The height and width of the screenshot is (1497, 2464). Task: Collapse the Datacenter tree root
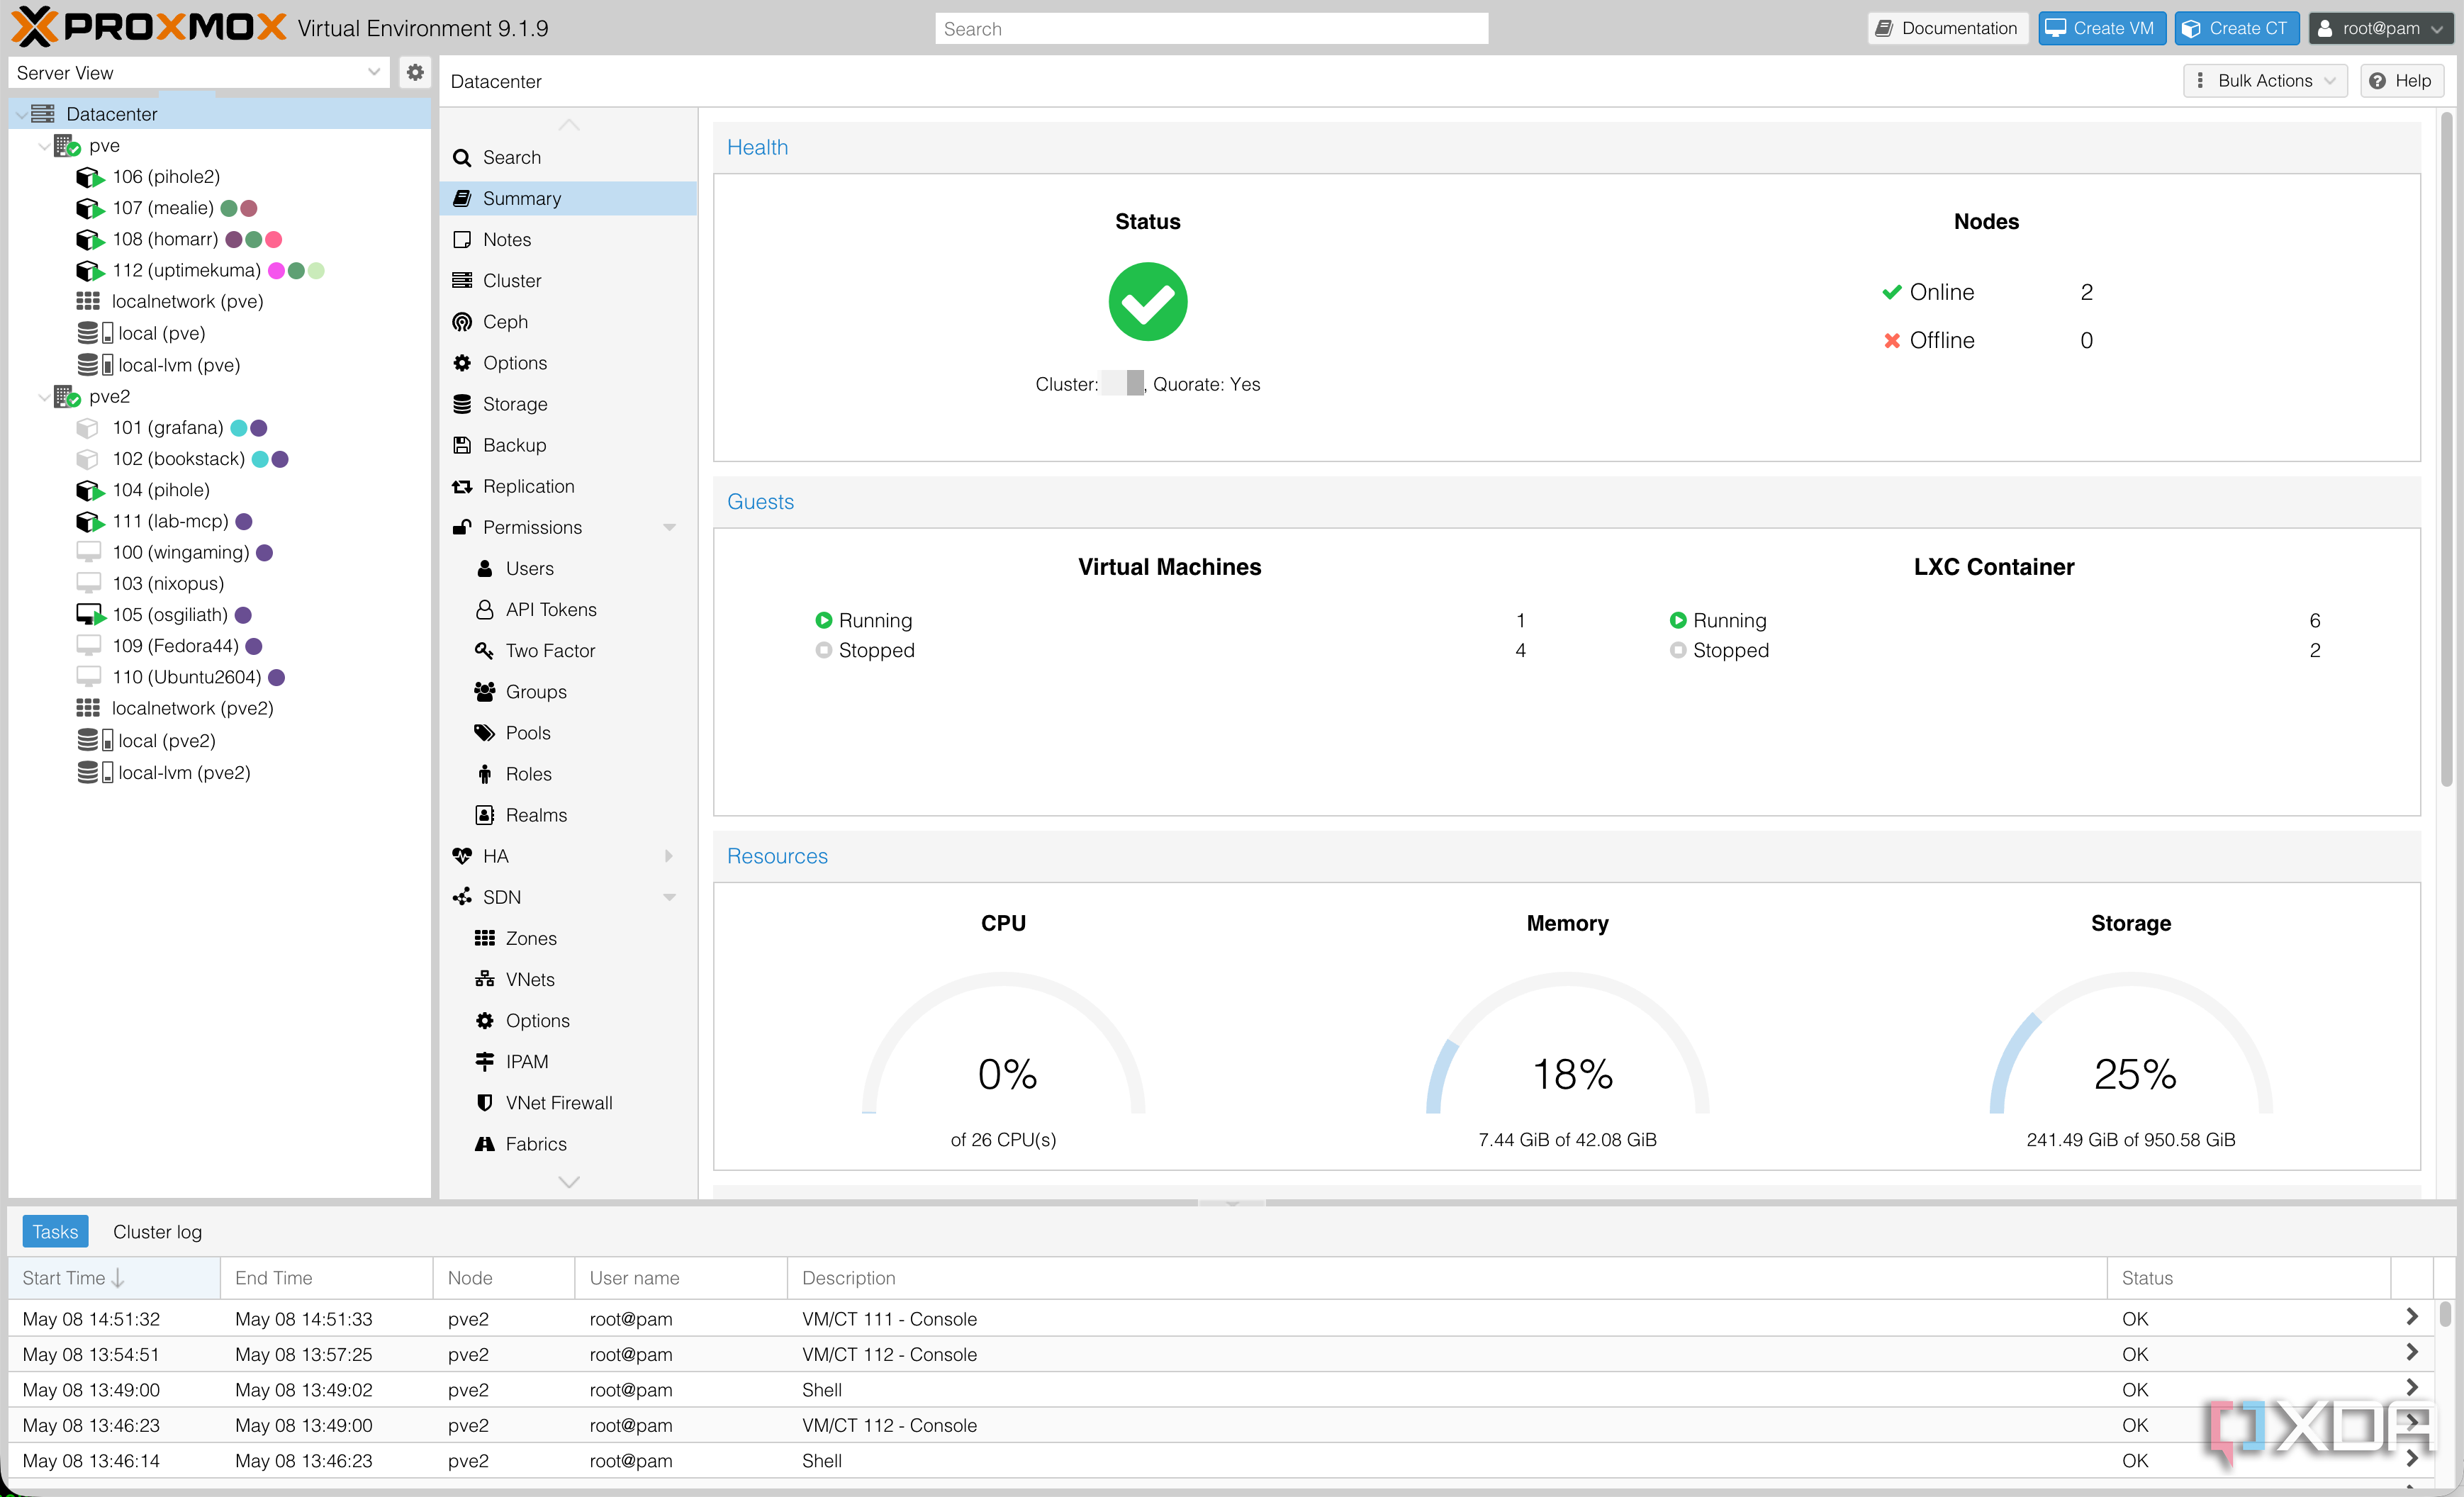(x=22, y=115)
